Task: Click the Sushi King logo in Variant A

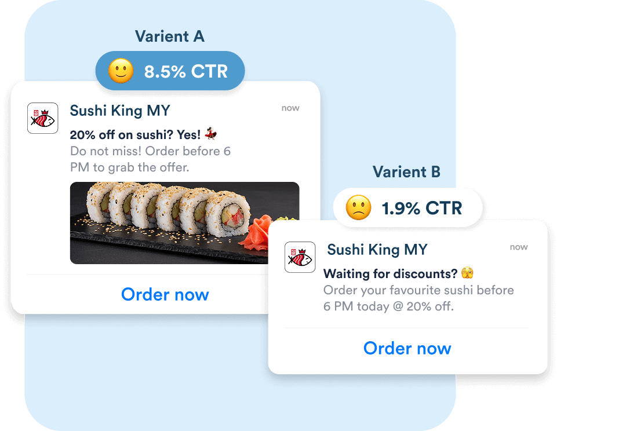Action: [43, 118]
